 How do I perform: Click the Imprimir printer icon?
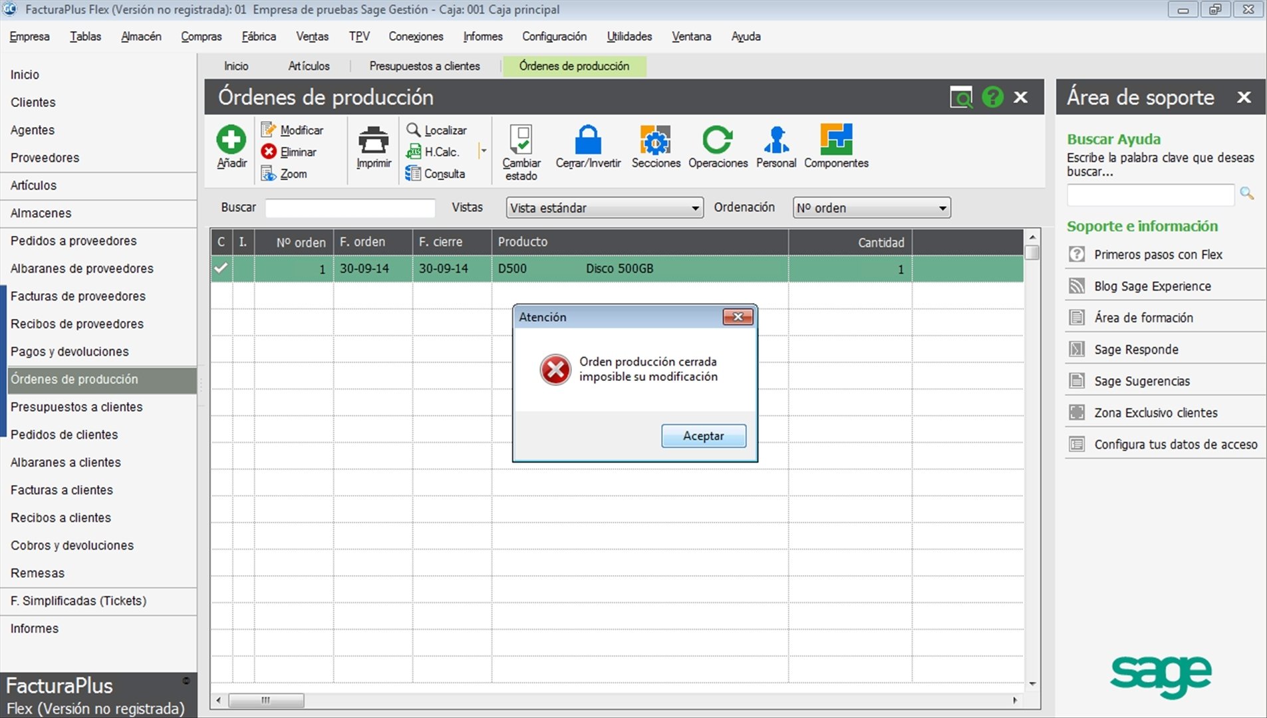[373, 140]
